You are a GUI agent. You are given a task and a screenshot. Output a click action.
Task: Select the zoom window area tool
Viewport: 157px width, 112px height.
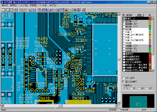[7, 10]
